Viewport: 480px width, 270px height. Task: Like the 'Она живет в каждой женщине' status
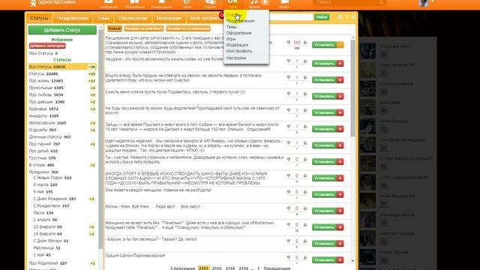click(305, 192)
